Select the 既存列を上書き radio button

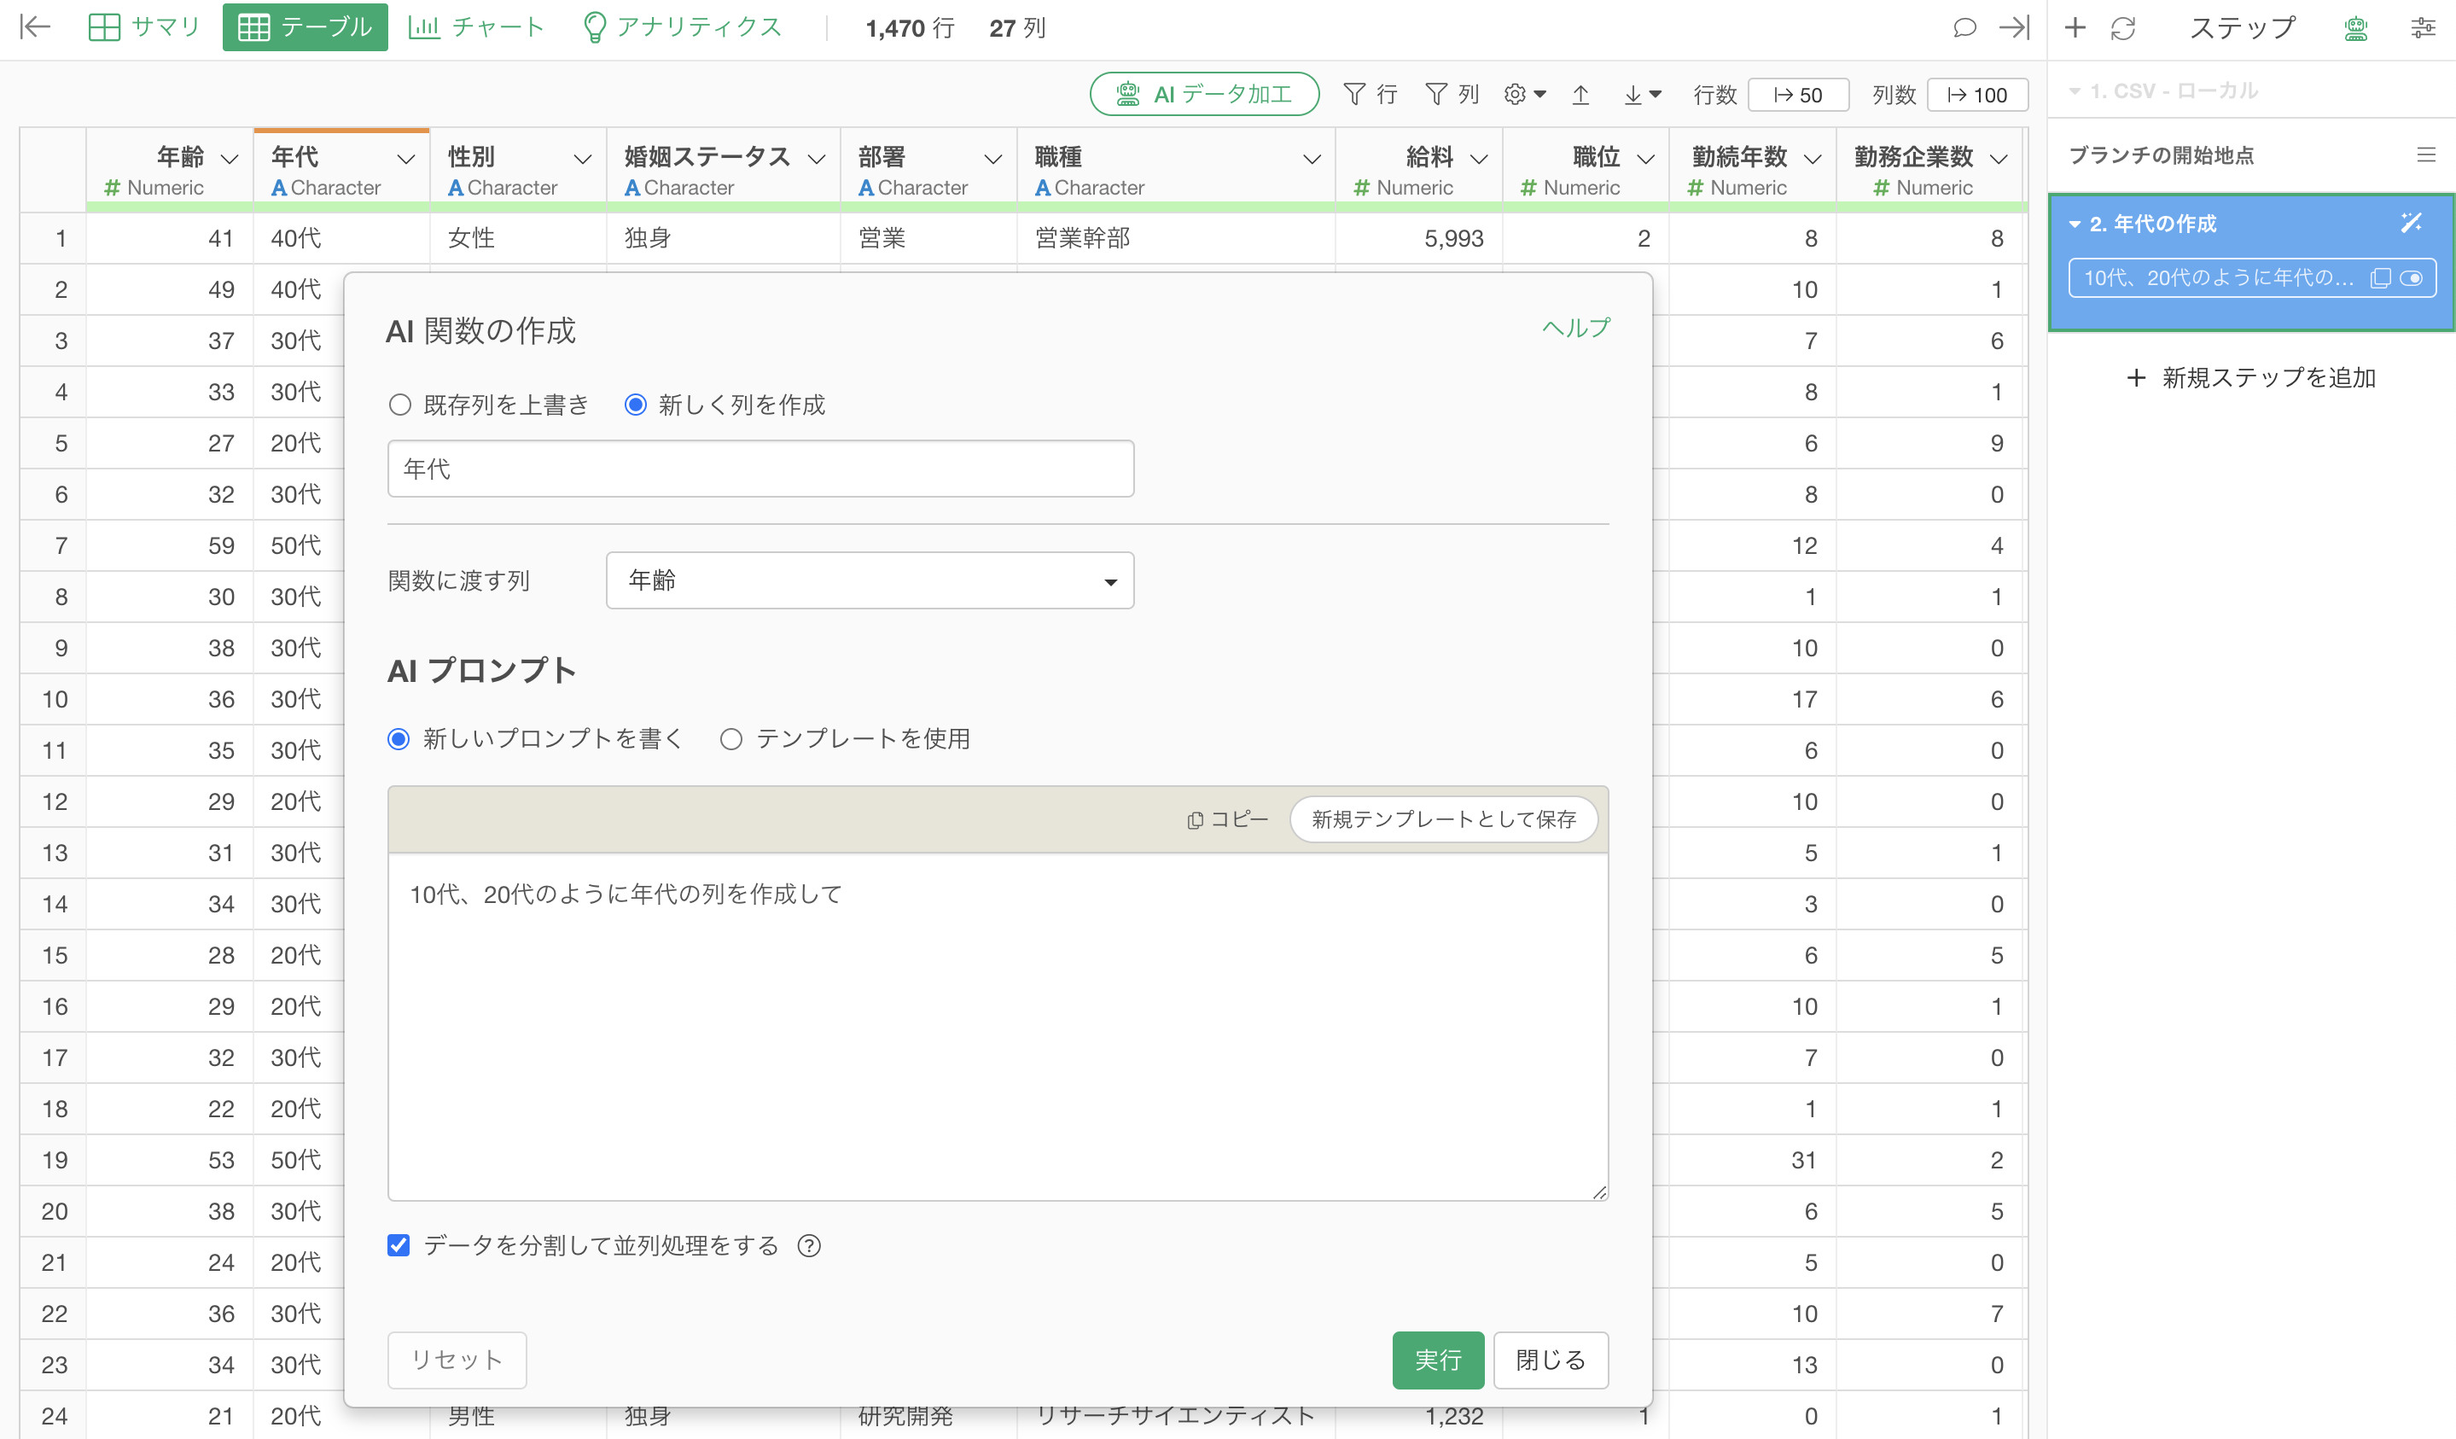(x=399, y=405)
